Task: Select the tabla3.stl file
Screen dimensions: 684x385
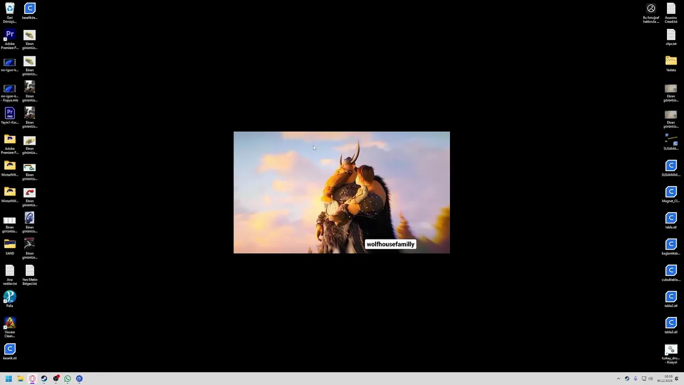Action: (x=671, y=326)
